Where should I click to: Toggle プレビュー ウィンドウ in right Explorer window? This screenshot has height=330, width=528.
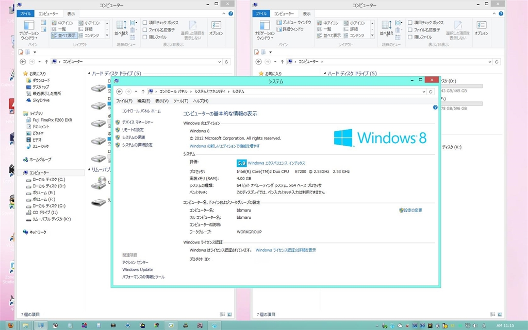[293, 22]
